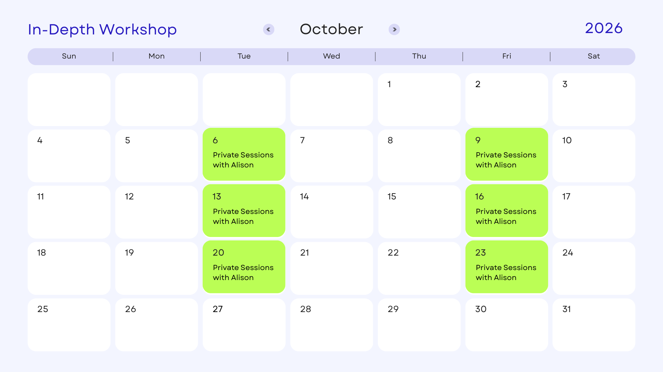Select day 1 on the calendar
663x372 pixels.
click(419, 100)
